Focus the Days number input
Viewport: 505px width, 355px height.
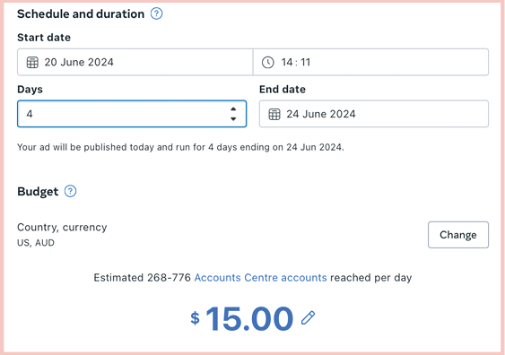pos(132,114)
